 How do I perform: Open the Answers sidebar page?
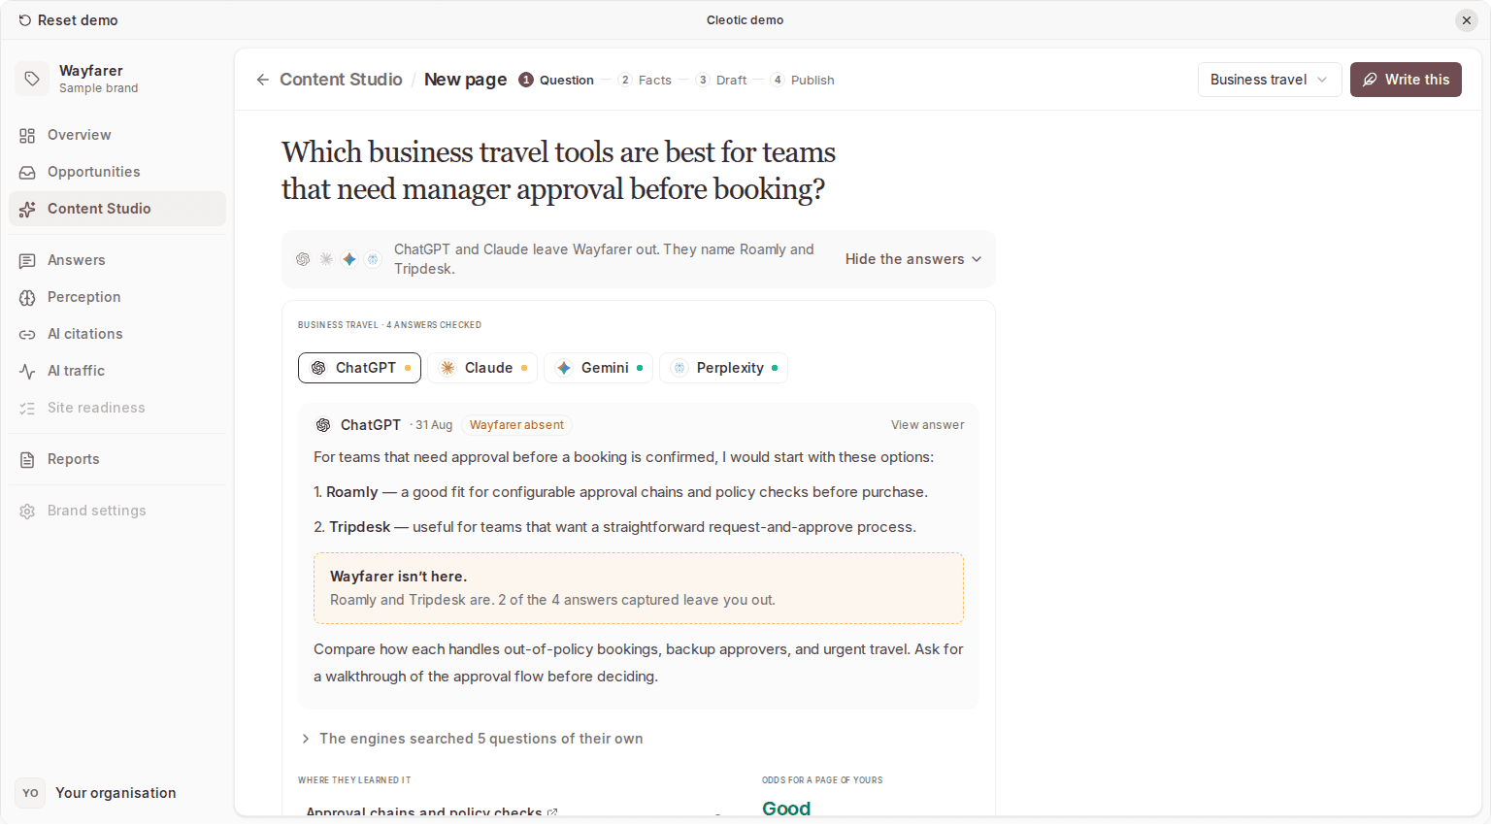(117, 261)
